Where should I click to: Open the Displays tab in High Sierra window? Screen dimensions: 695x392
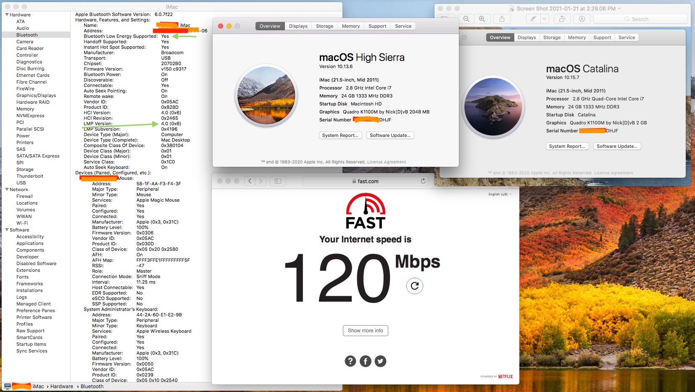tap(298, 26)
